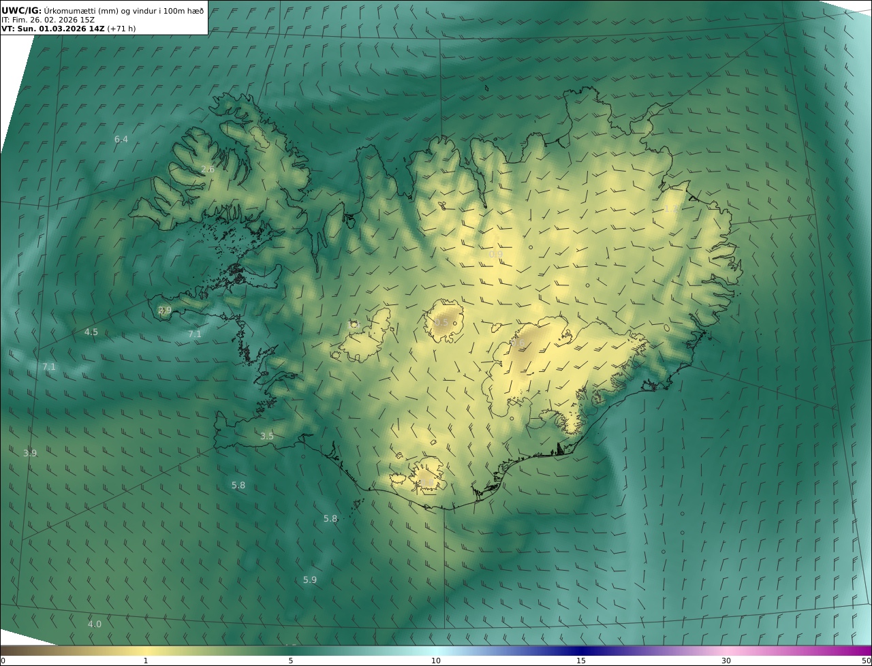Select the 2.6 value over the Westfjords

(208, 170)
